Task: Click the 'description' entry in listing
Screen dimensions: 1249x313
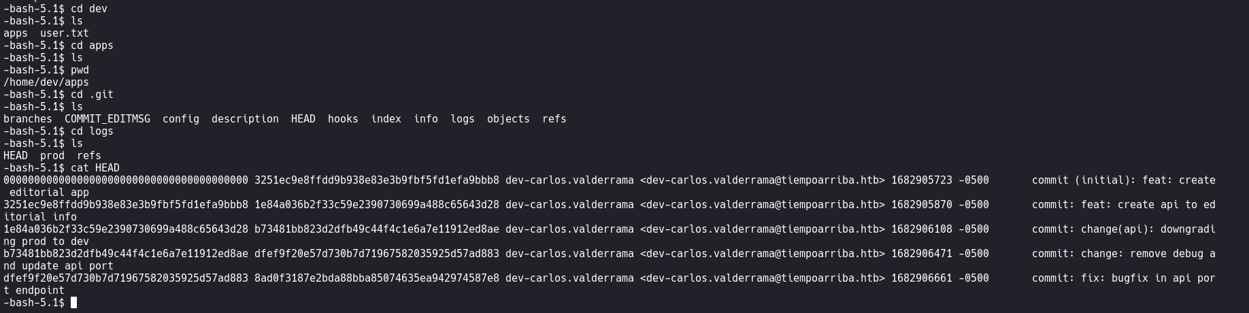Action: 245,119
